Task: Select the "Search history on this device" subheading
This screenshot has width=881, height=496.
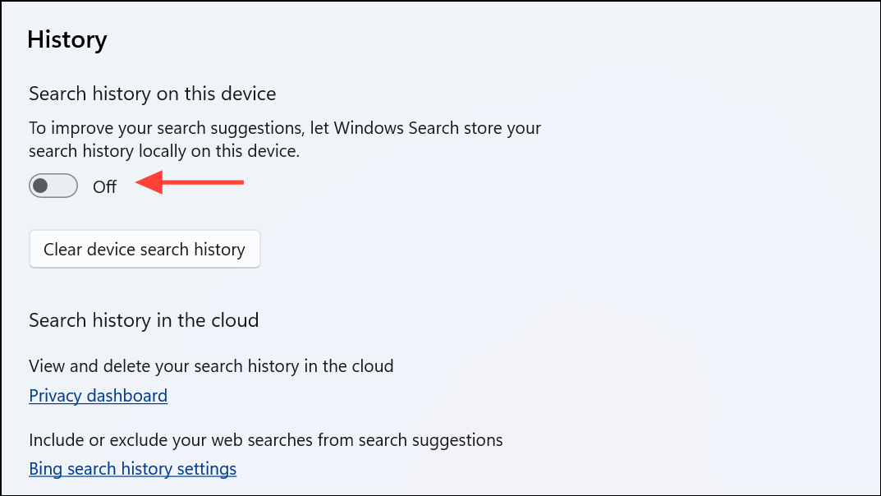Action: [152, 94]
